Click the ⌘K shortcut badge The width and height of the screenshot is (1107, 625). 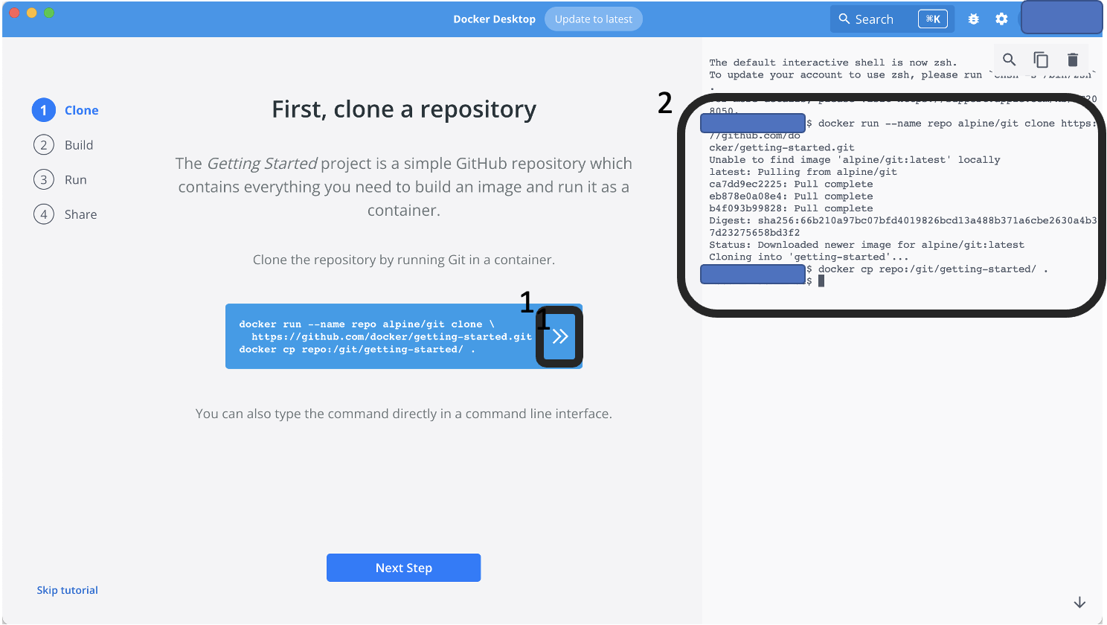(x=933, y=19)
